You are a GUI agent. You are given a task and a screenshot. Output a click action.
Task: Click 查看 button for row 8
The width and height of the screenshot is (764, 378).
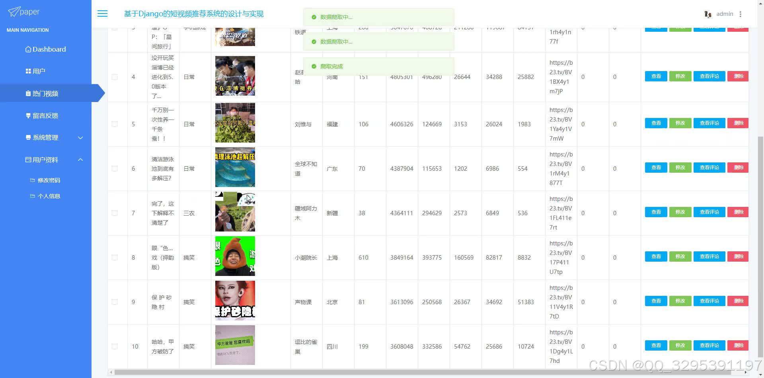coord(656,256)
